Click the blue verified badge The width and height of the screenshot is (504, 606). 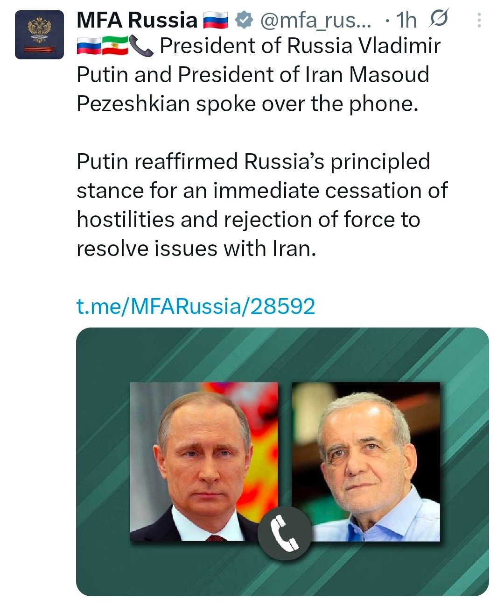tap(244, 20)
